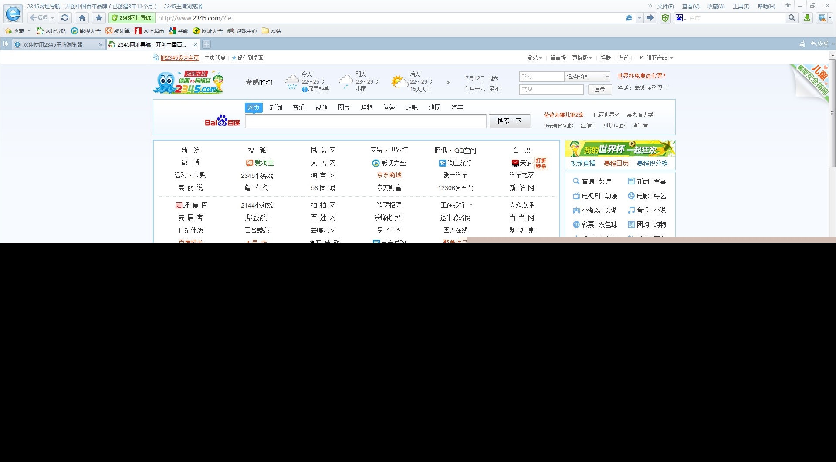This screenshot has height=462, width=836.
Task: Open the 收藏(A) menu
Action: [x=716, y=6]
